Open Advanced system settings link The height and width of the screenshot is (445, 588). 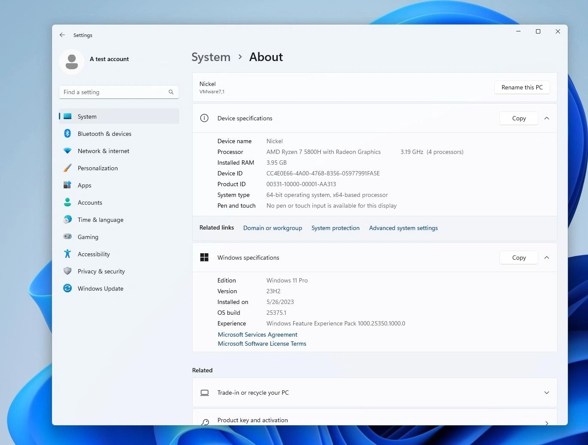(x=403, y=228)
